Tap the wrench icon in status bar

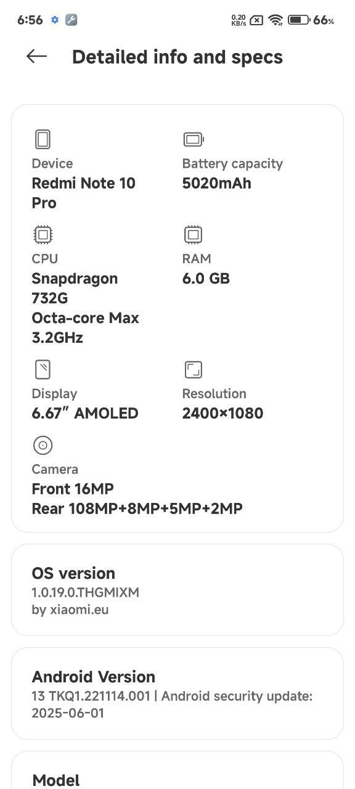click(71, 20)
